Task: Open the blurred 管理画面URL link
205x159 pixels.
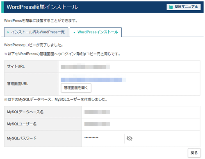Action: click(93, 80)
